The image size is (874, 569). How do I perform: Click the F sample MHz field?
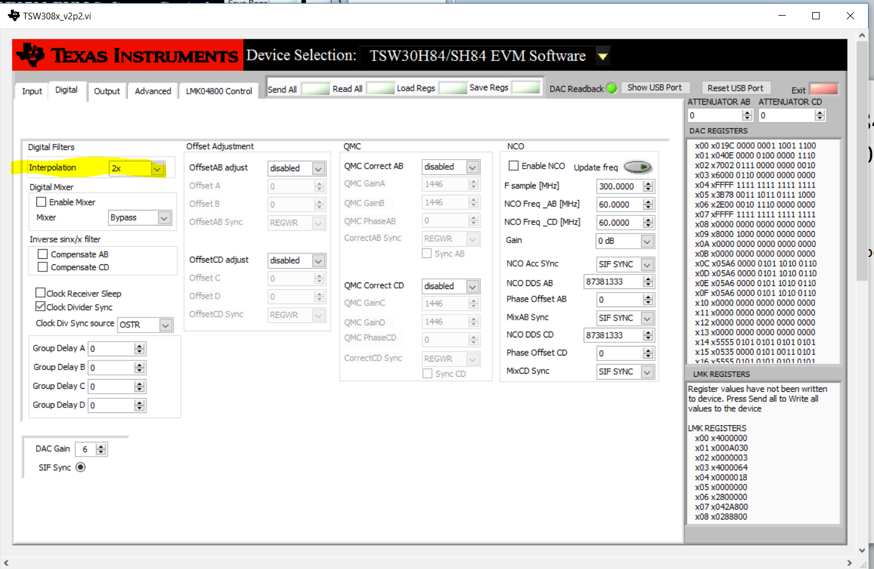[620, 186]
